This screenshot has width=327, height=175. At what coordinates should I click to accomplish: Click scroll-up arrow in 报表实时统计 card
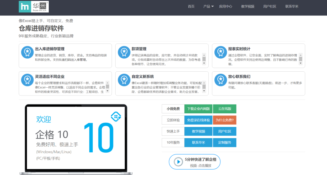click(x=301, y=55)
